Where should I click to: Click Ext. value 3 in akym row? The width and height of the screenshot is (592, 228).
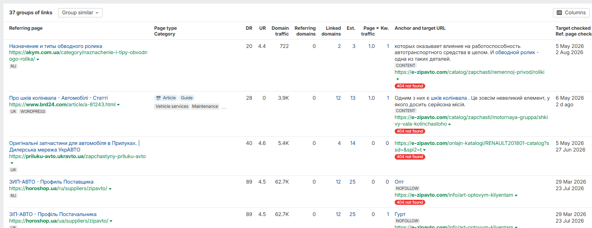(x=354, y=46)
